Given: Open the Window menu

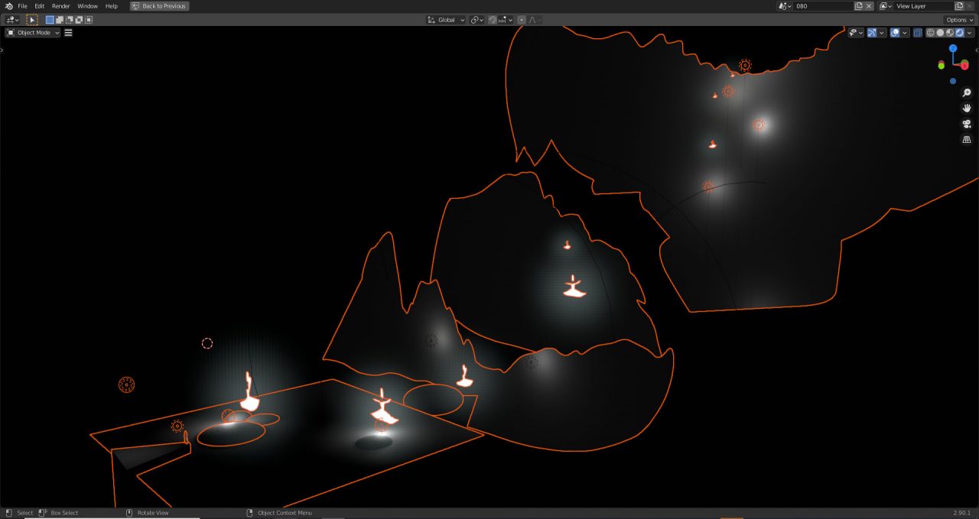Looking at the screenshot, I should coord(87,5).
